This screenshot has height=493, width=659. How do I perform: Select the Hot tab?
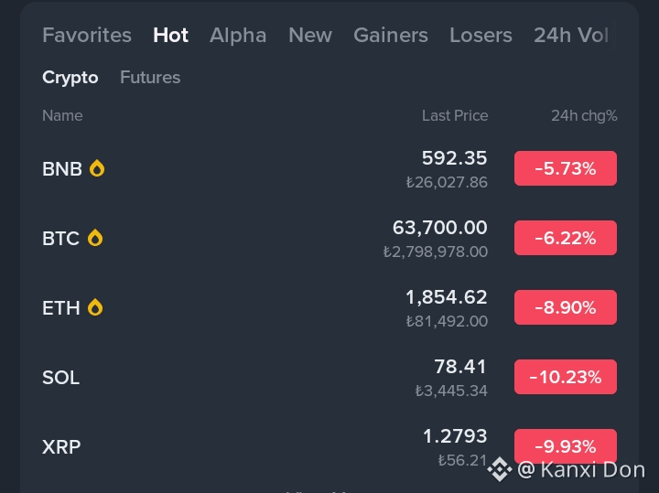pos(170,35)
